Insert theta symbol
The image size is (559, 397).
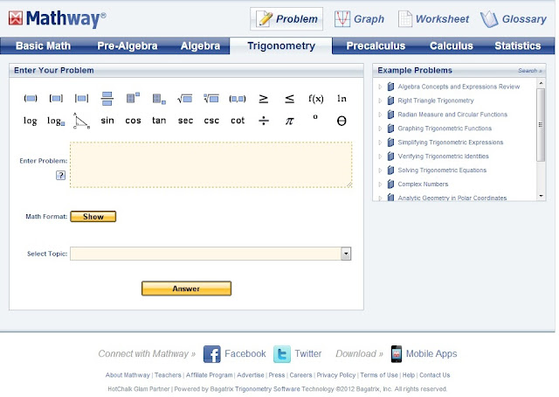[342, 121]
